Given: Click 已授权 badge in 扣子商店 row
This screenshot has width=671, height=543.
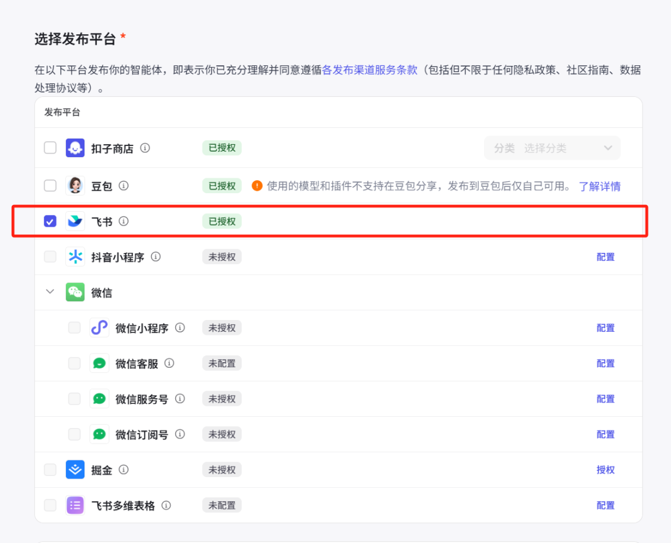Looking at the screenshot, I should pos(222,148).
